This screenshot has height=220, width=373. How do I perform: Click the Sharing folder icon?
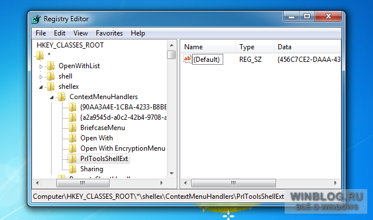pyautogui.click(x=72, y=169)
